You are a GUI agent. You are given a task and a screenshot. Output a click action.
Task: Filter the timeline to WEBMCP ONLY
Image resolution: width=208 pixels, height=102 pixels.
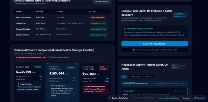tap(135, 76)
